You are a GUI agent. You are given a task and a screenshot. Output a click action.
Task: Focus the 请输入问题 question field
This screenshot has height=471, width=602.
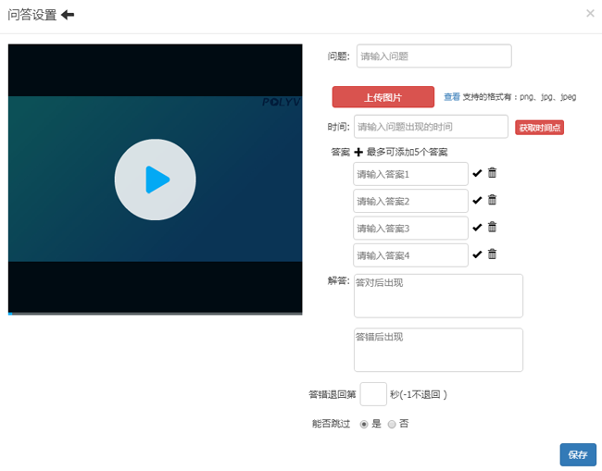433,56
